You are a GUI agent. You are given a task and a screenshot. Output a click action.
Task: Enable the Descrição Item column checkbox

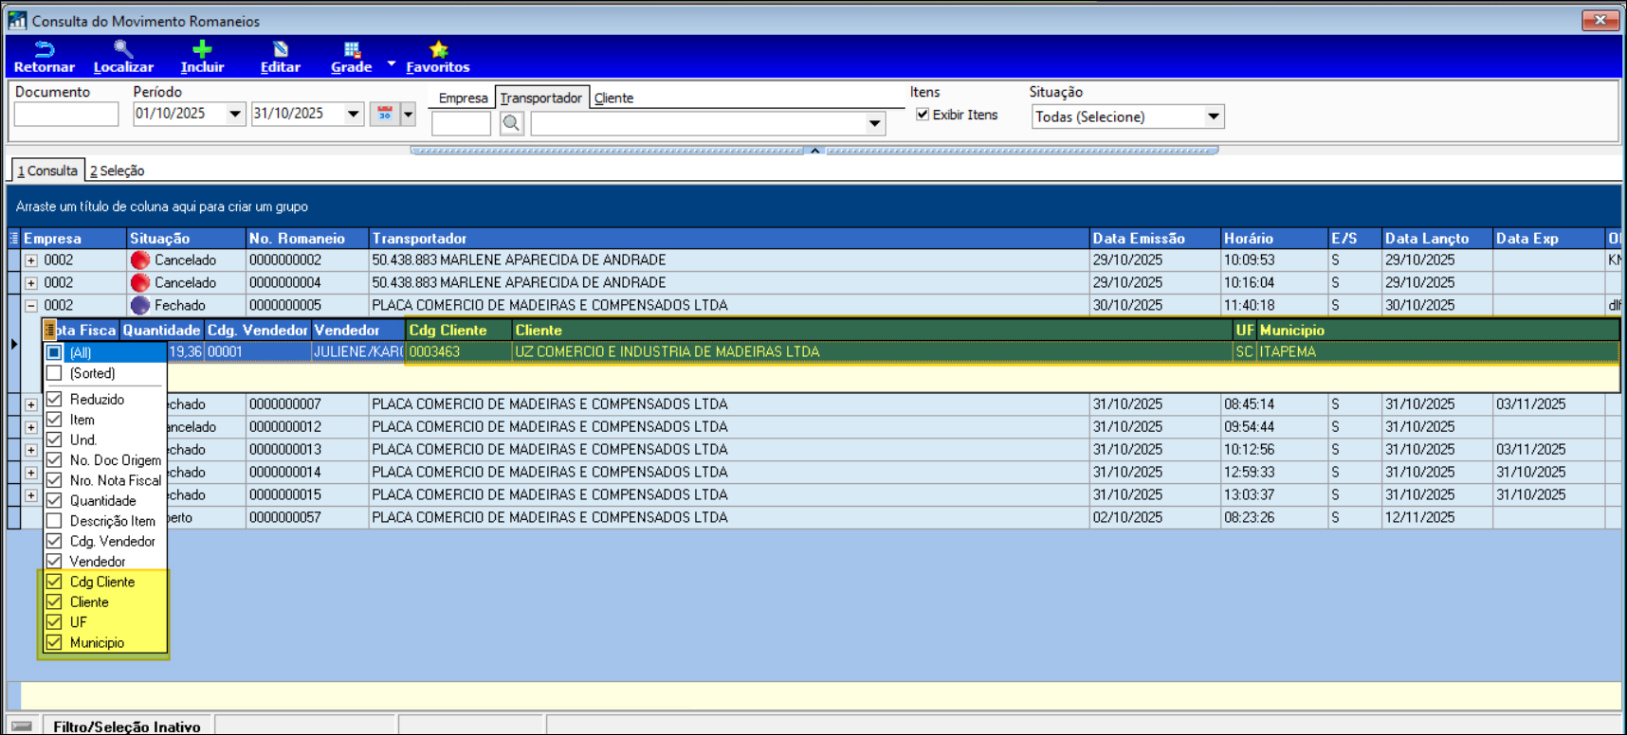(x=55, y=521)
